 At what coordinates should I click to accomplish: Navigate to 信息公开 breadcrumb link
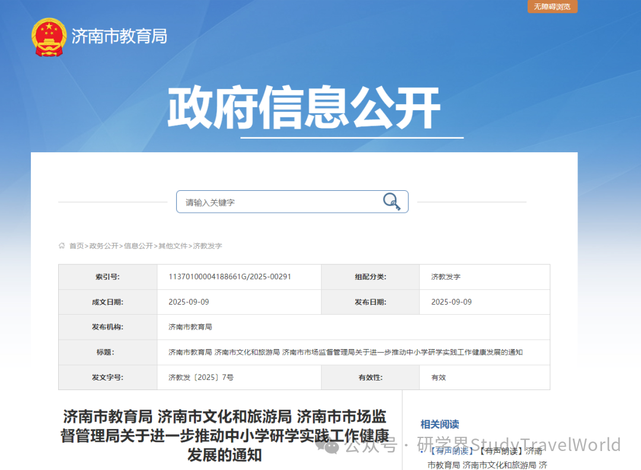click(138, 245)
